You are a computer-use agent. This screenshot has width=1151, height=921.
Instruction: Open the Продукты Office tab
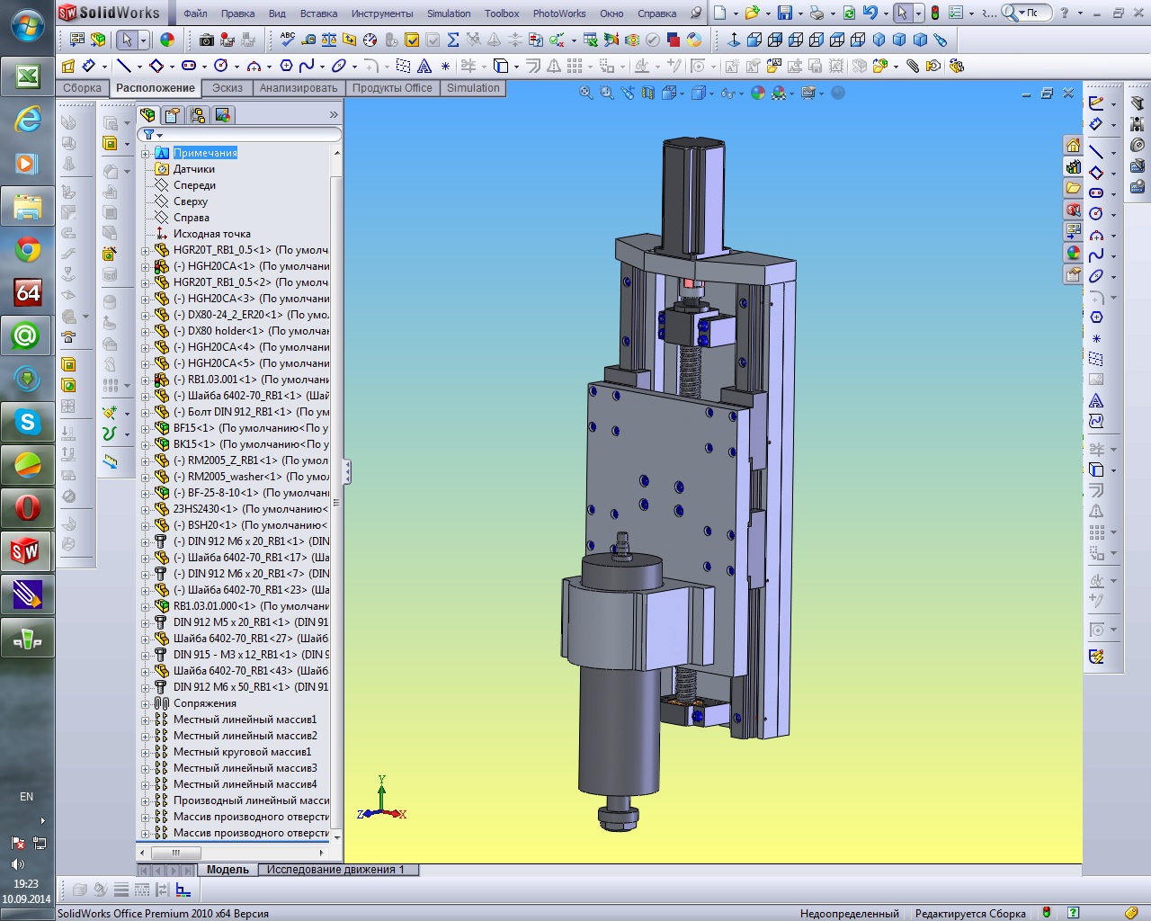392,88
